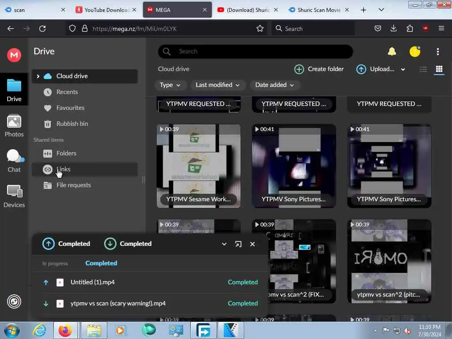The width and height of the screenshot is (452, 339).
Task: Open the Firefox hamburger menu
Action: 441,28
